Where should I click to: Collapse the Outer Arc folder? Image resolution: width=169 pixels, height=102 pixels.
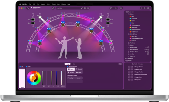(x=125, y=12)
